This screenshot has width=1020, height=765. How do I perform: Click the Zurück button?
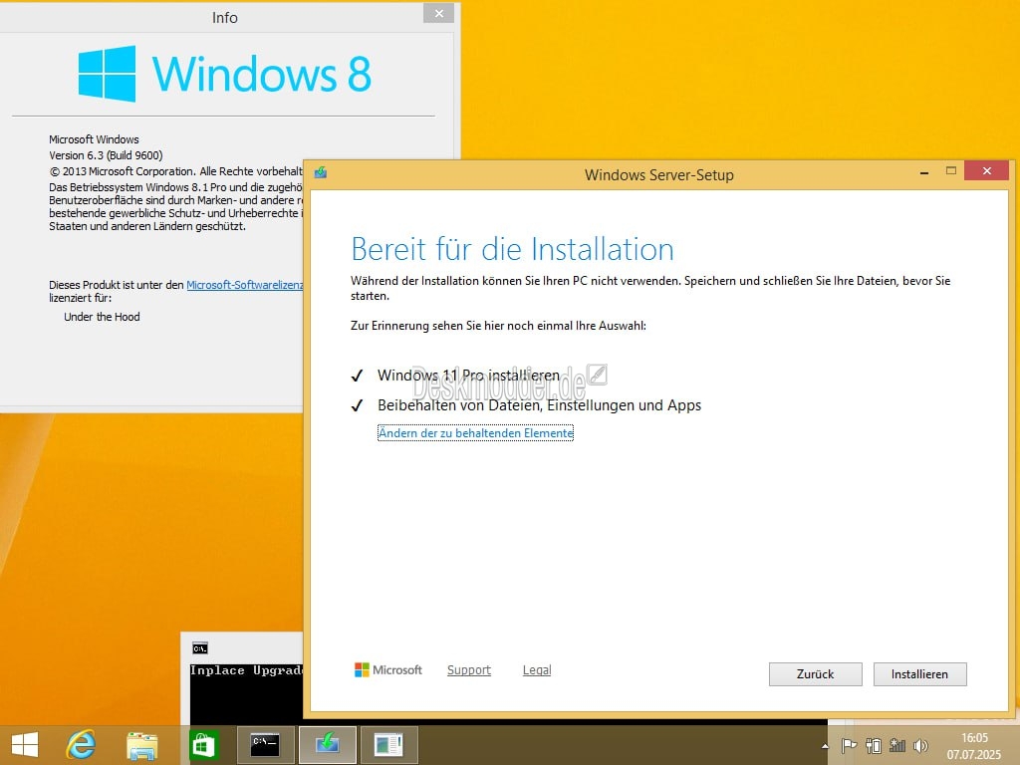[x=815, y=674]
